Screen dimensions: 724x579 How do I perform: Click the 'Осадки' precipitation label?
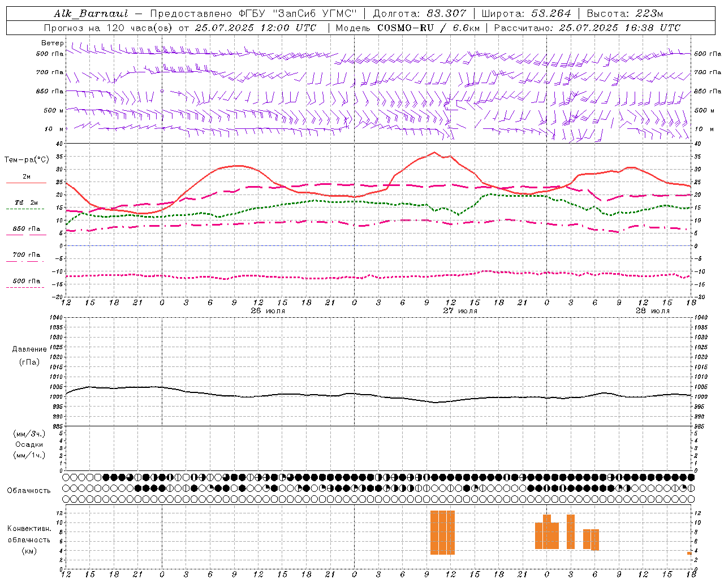point(29,445)
